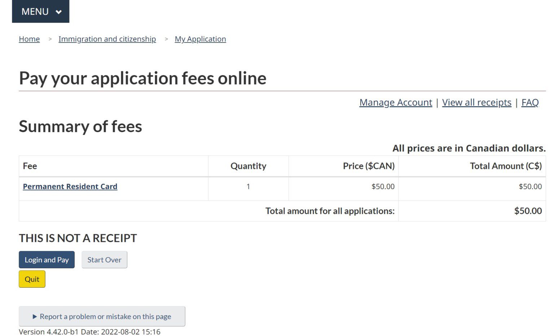Click the triangle icon before Report a problem
This screenshot has width=554, height=336.
(35, 317)
